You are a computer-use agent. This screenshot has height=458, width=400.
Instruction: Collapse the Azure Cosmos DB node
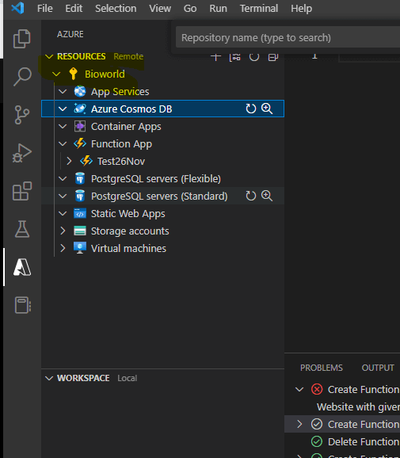pos(63,109)
